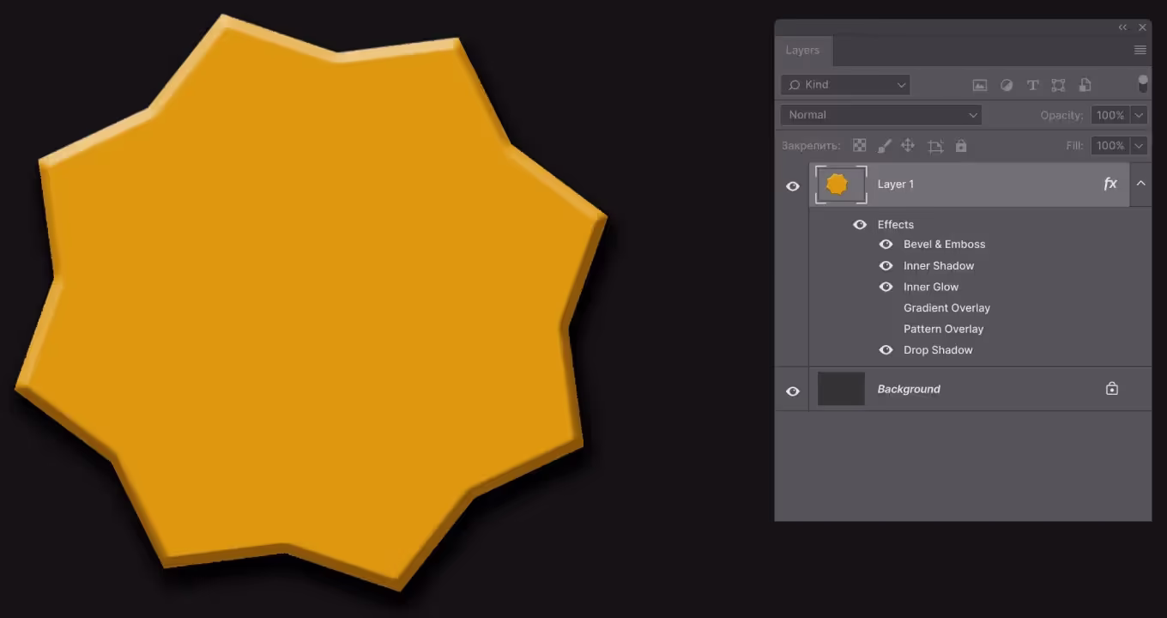Toggle the layer filtering switch
The width and height of the screenshot is (1167, 618).
point(1142,83)
